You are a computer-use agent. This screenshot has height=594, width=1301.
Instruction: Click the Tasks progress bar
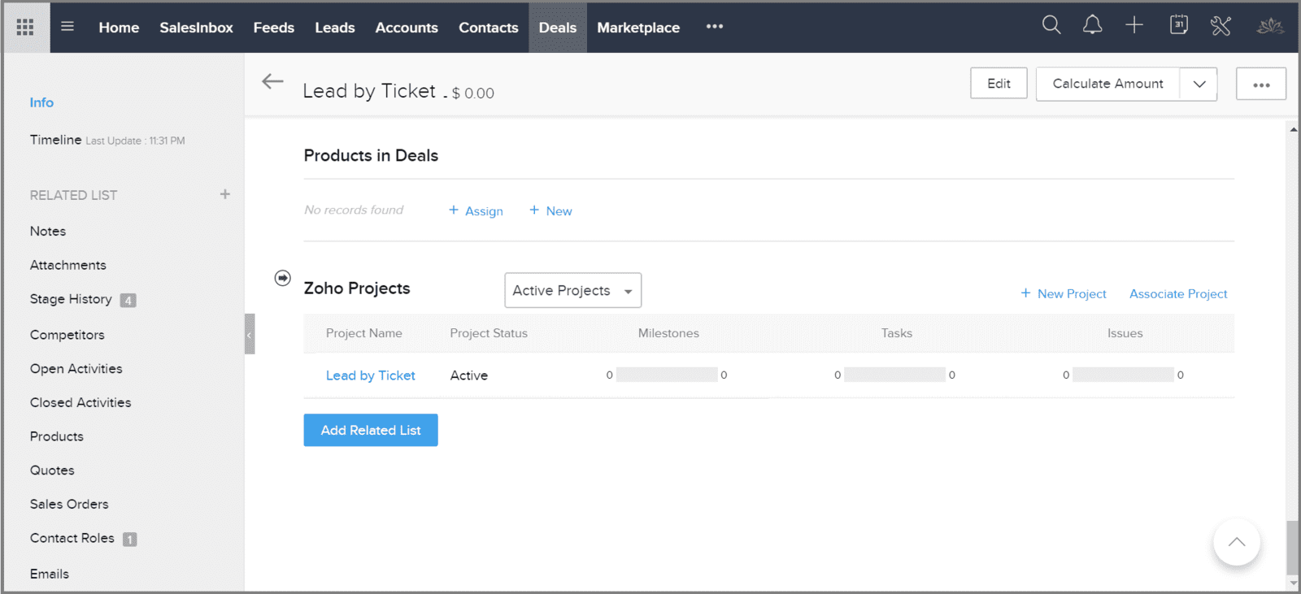coord(894,375)
